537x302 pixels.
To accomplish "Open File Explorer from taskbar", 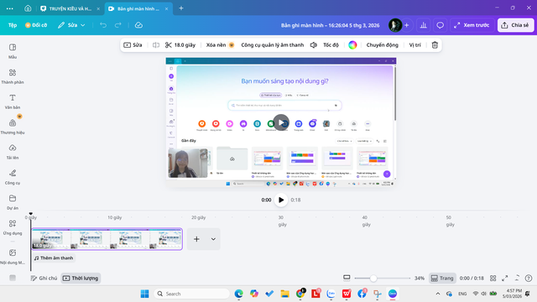I will pos(285,294).
